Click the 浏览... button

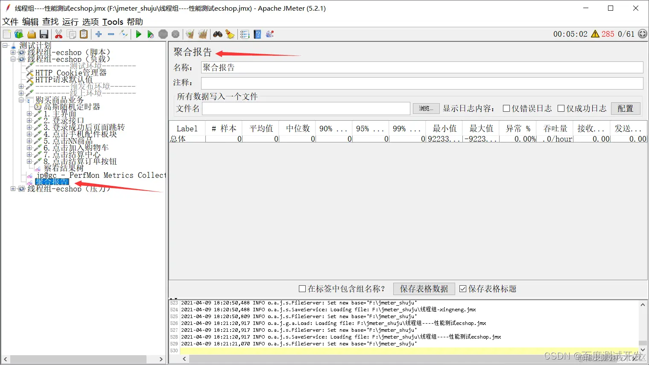[426, 108]
